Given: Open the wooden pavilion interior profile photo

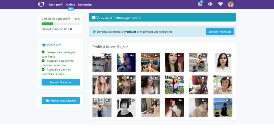Looking at the screenshot, I should point(150,63).
